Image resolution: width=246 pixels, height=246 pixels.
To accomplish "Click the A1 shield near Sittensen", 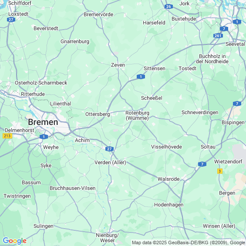I will point(141,77).
